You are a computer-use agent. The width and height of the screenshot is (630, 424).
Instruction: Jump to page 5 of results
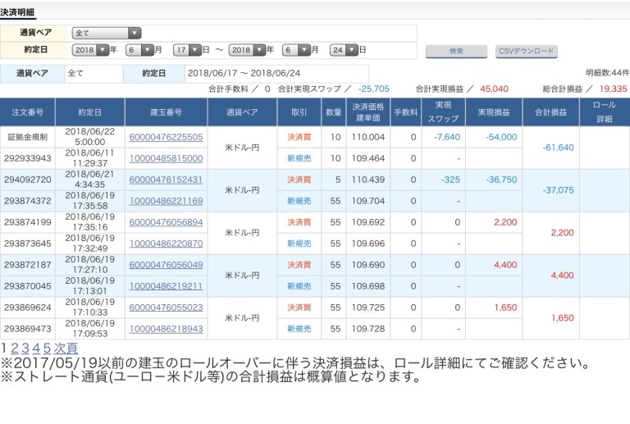(47, 349)
